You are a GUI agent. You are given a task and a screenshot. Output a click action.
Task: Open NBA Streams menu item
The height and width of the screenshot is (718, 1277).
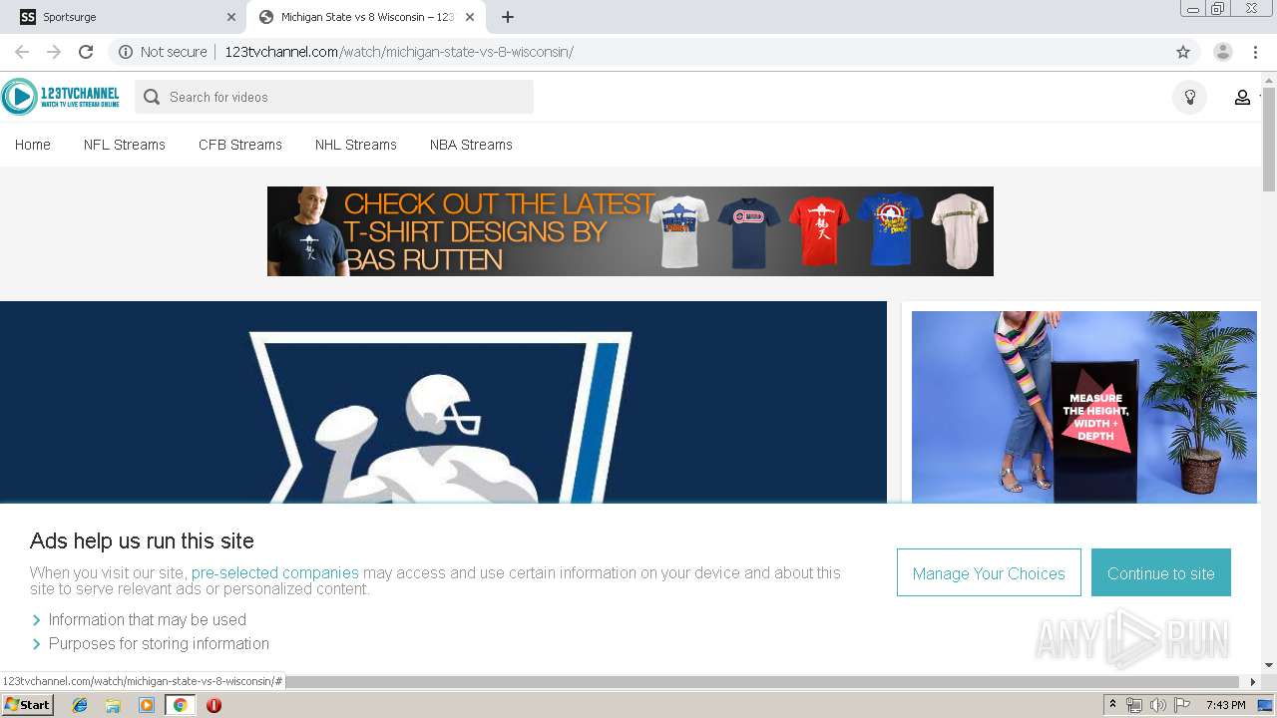tap(471, 145)
